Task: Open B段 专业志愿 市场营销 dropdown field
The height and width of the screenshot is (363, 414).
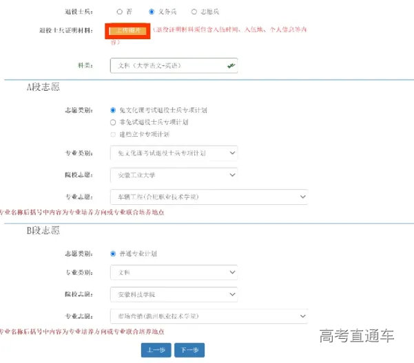Action: [207, 316]
